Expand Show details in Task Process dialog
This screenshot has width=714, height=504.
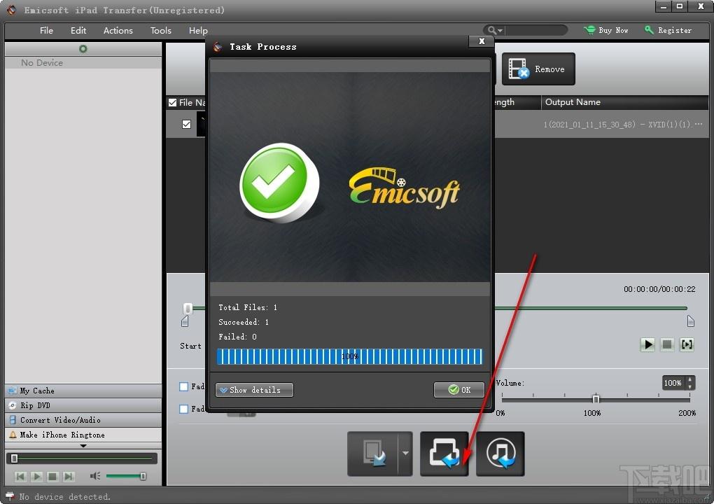pos(254,390)
